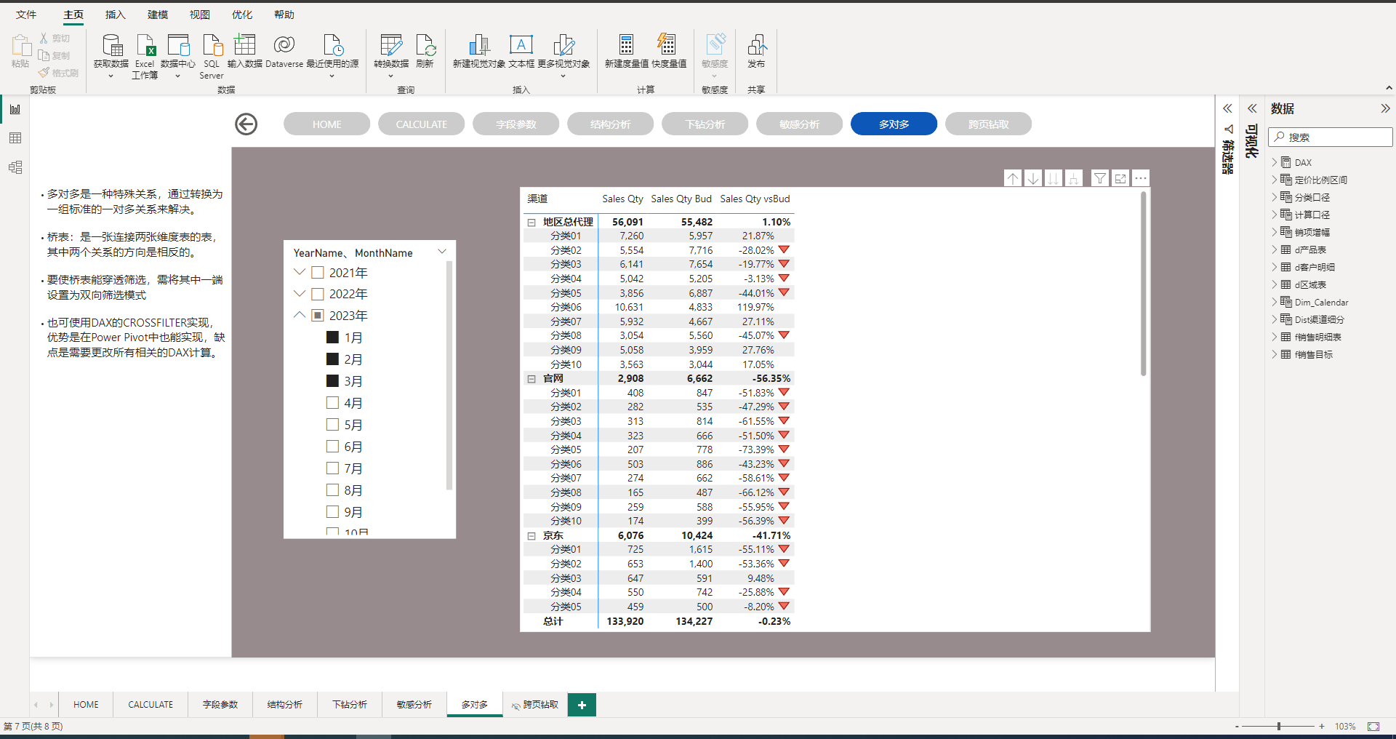Open the 插入 ribbon tab
The image size is (1396, 739).
click(116, 15)
